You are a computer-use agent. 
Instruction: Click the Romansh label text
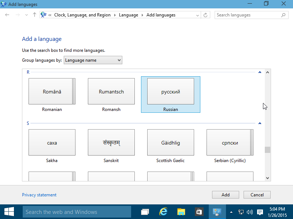[x=111, y=109]
